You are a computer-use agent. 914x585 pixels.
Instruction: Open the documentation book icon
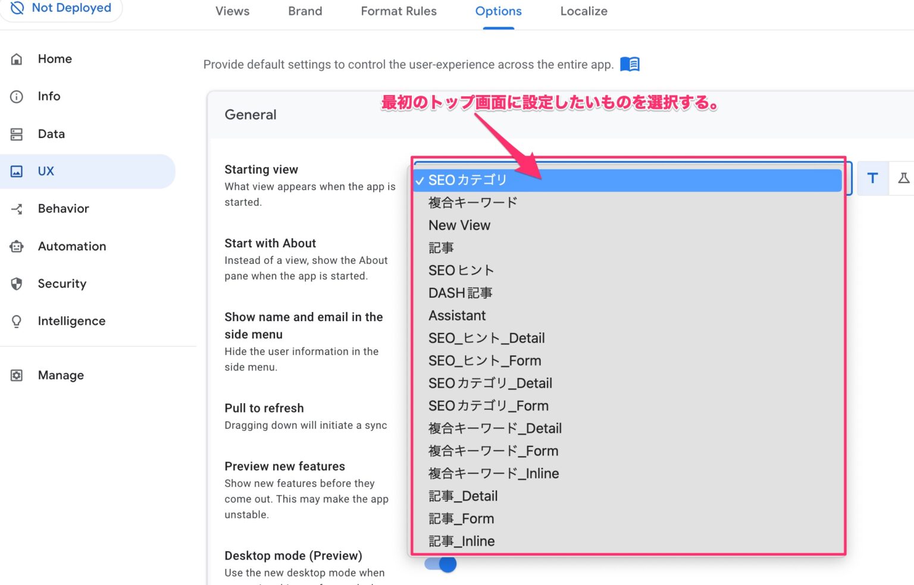(630, 64)
